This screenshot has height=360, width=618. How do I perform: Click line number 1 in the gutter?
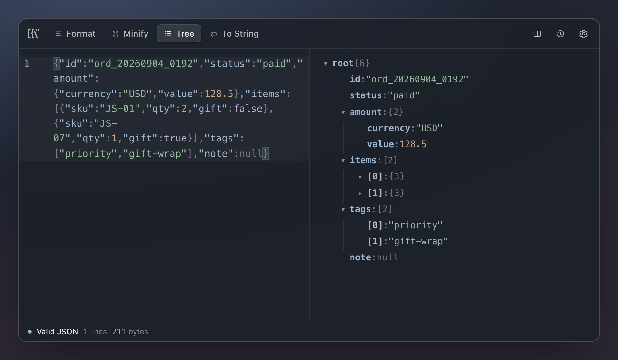coord(27,64)
